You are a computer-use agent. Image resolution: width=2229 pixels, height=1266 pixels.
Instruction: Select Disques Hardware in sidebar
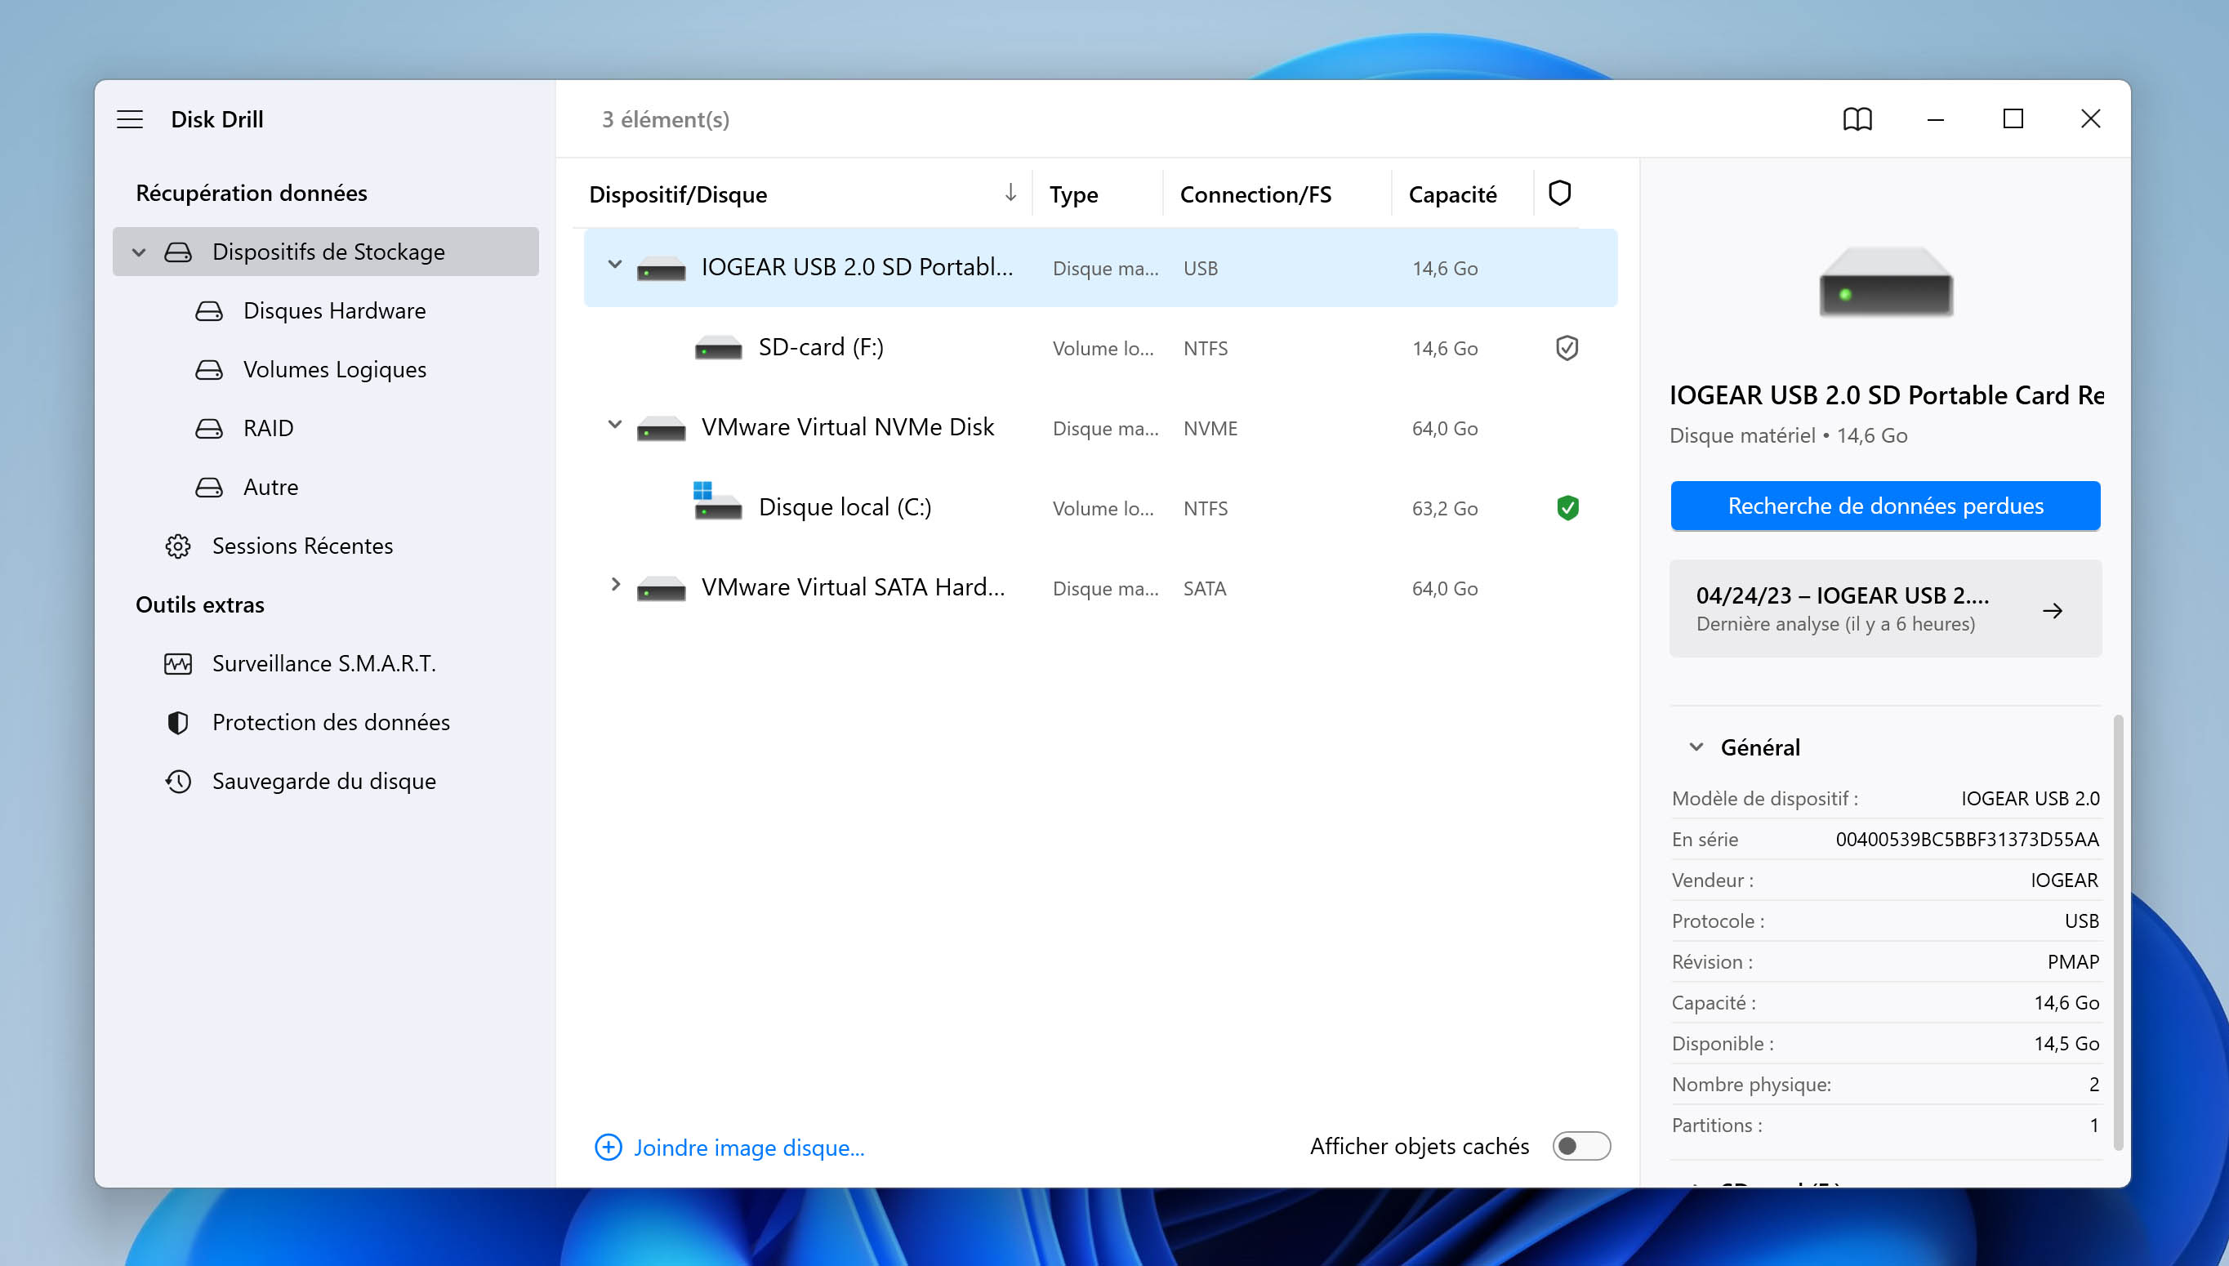tap(334, 310)
